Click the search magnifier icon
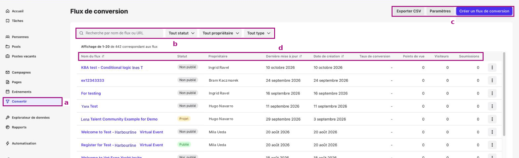Screen dimensions: 519x158 (x=81, y=33)
